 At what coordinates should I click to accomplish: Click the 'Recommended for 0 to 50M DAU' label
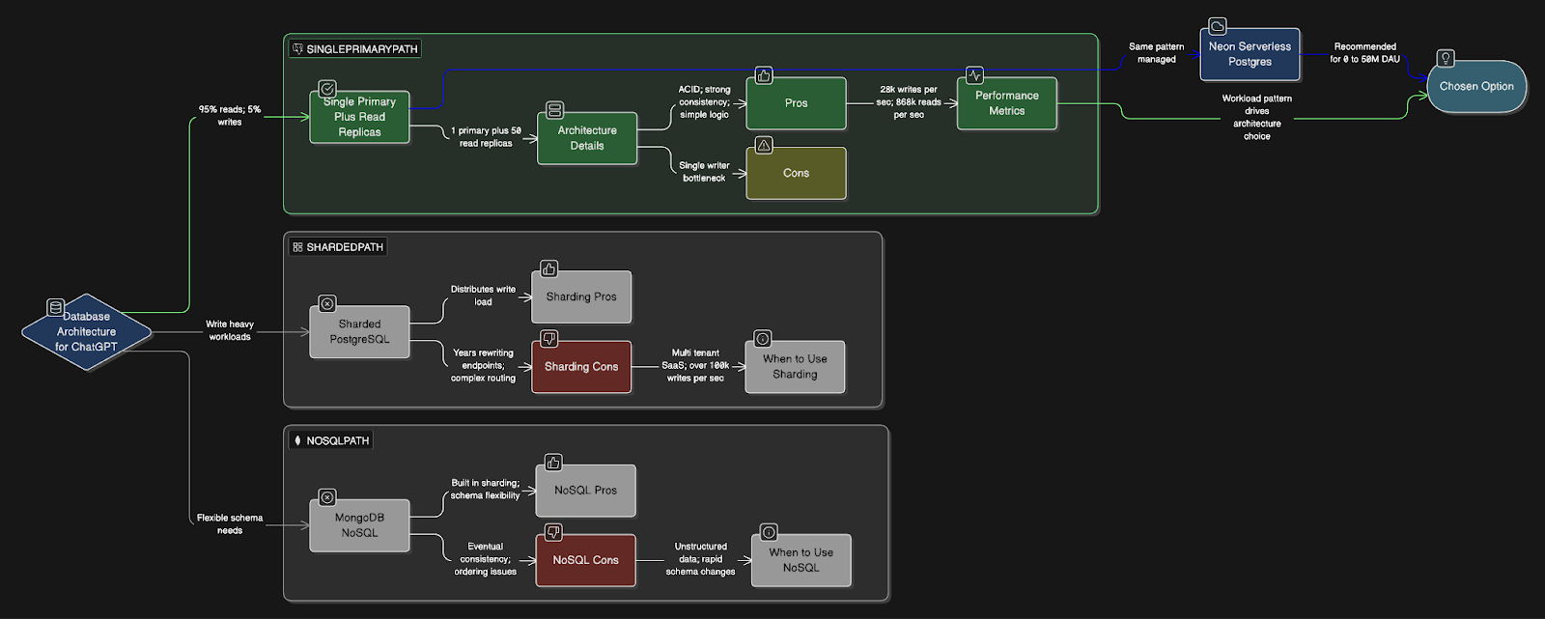pos(1365,53)
